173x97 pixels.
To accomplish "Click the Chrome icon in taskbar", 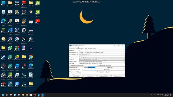I will pos(27,95).
